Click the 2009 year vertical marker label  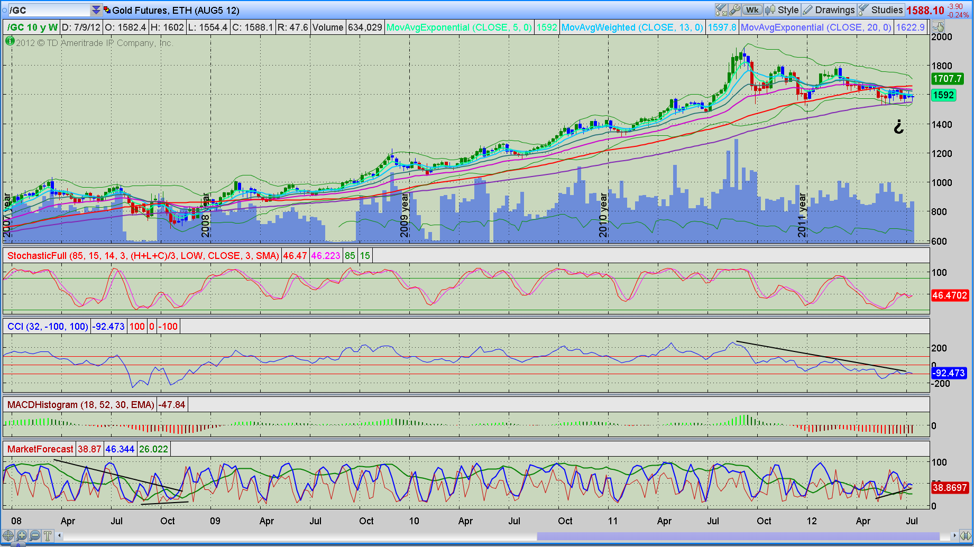coord(405,215)
